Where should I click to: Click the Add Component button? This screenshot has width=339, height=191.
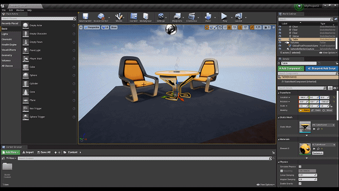point(291,68)
